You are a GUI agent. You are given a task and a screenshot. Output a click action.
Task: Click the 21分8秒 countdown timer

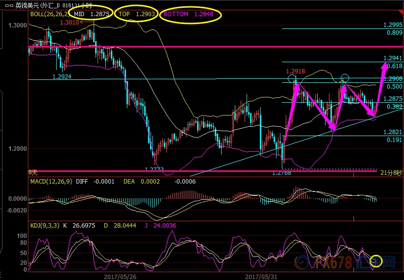pyautogui.click(x=391, y=172)
